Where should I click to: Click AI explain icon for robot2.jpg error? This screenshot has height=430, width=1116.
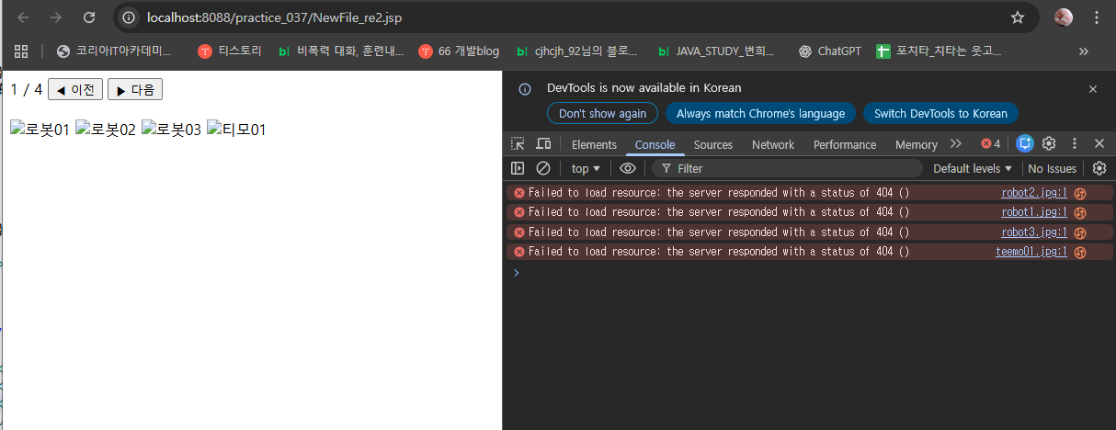click(1081, 193)
